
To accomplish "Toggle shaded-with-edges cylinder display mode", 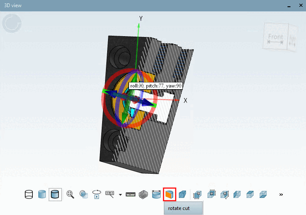I will 55,194.
